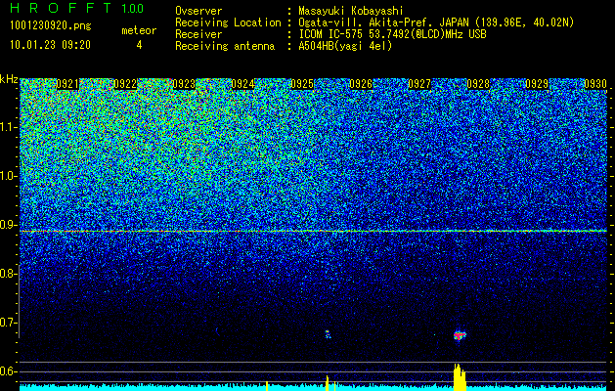This screenshot has height=391, width=615.
Task: Select location text Ogata-vill. Akita-Pref. JAPAN
Action: 385,22
